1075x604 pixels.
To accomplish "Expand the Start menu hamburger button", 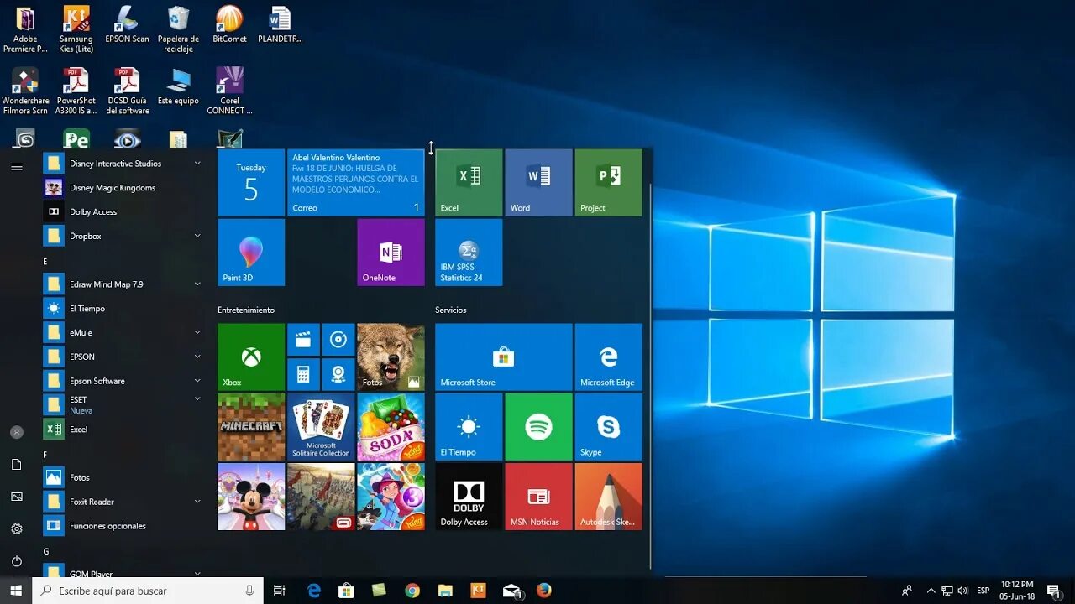I will pyautogui.click(x=16, y=167).
